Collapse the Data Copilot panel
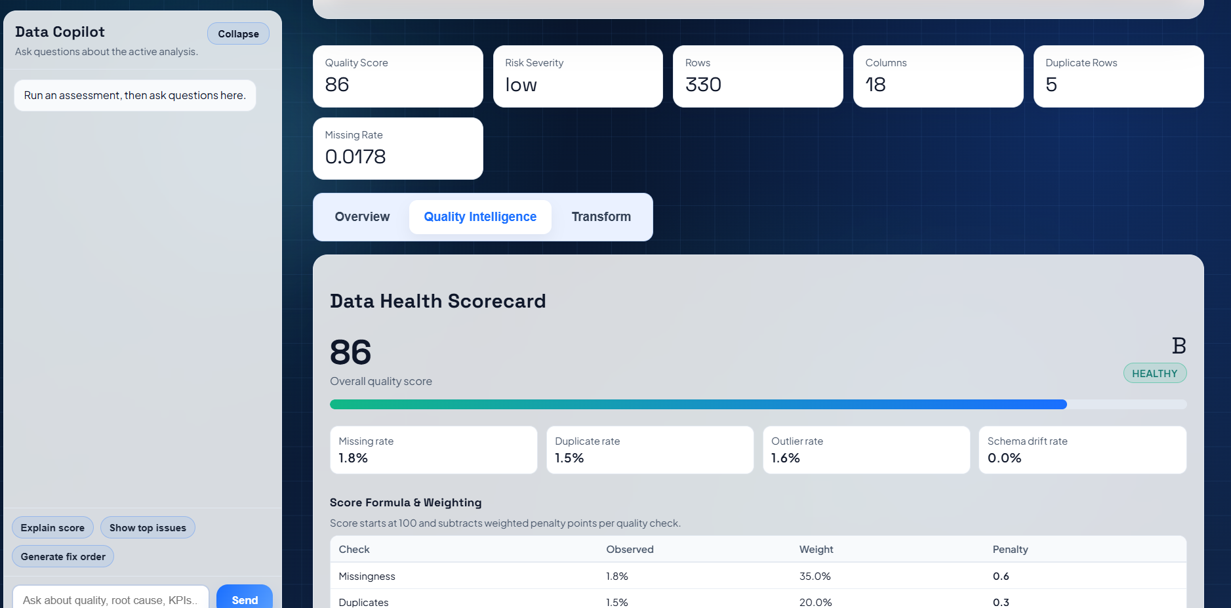 237,33
